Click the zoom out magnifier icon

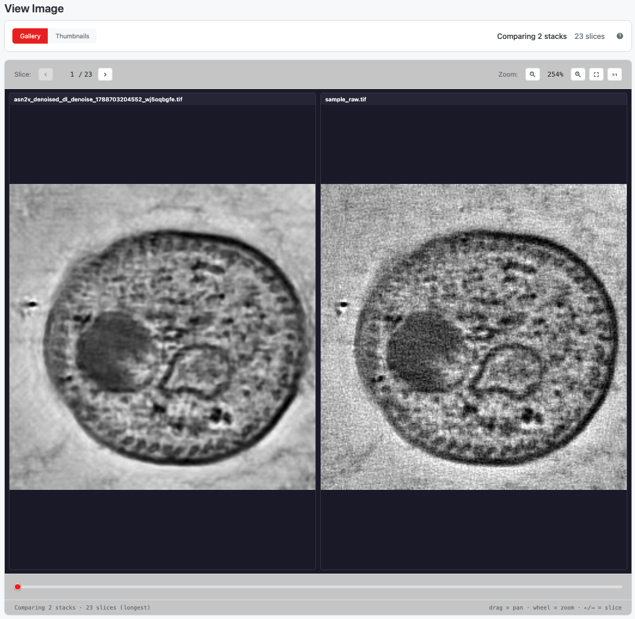coord(532,74)
